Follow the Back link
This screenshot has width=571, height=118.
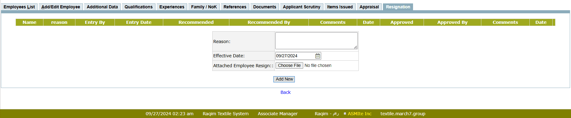point(285,92)
